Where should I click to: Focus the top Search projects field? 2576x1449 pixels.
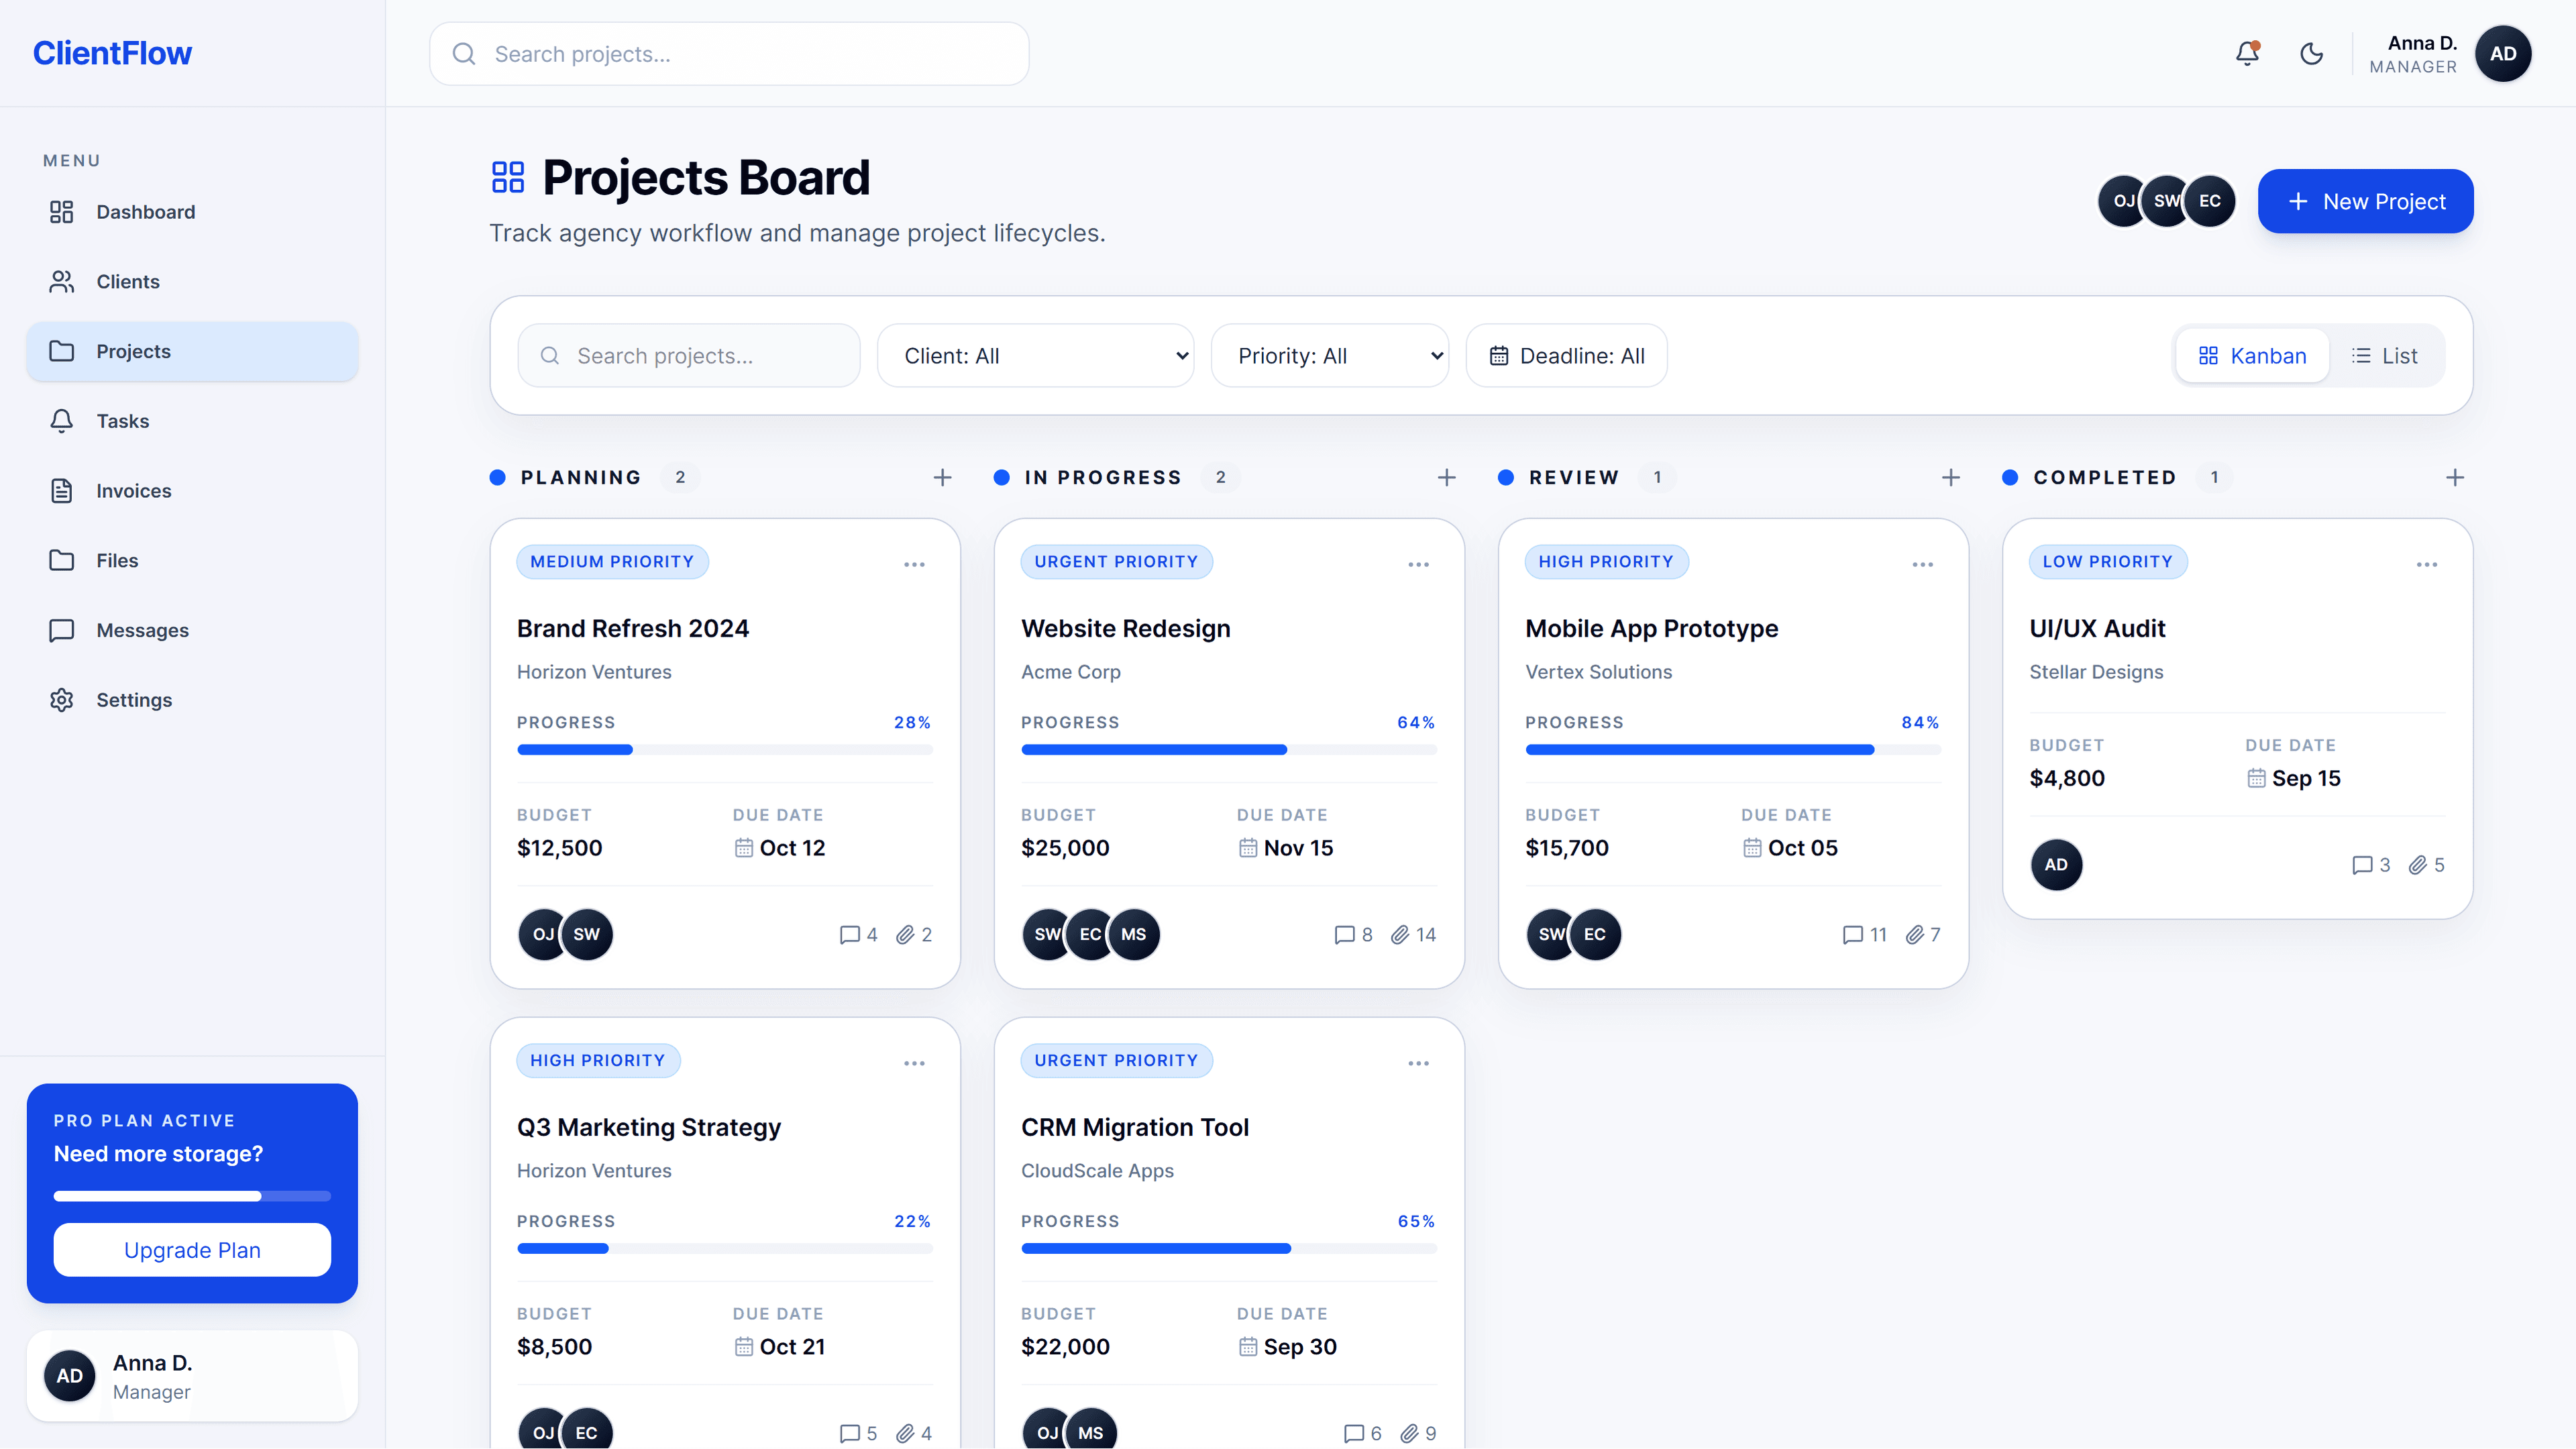coord(729,54)
